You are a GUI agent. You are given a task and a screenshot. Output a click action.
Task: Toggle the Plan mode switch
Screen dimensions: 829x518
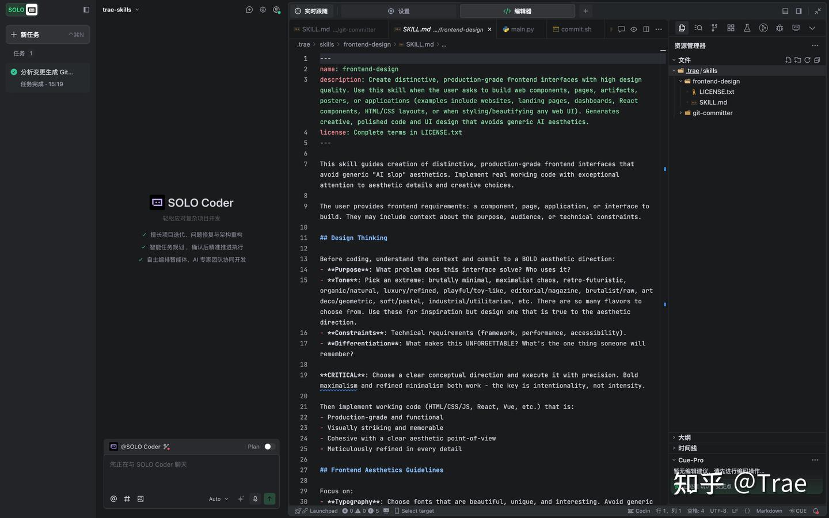(x=269, y=447)
